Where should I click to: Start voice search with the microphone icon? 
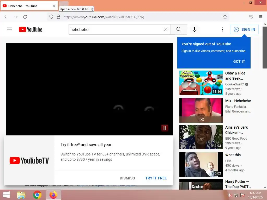[x=195, y=29]
